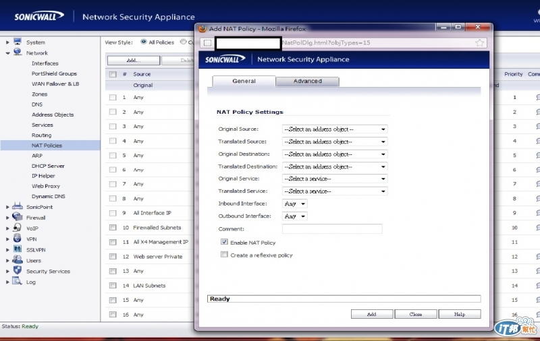Screen dimensions: 540x341
Task: Select the All Policies radio button
Action: point(143,42)
